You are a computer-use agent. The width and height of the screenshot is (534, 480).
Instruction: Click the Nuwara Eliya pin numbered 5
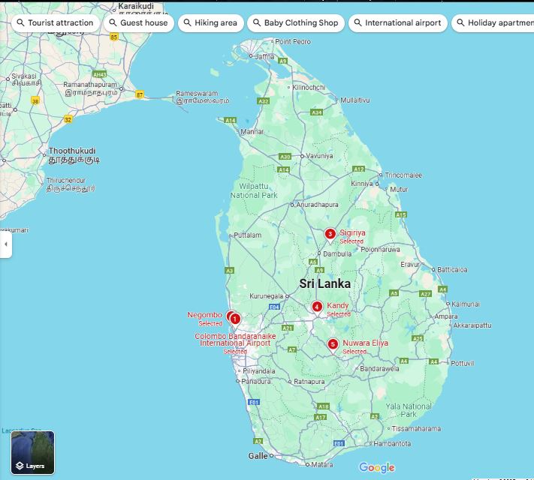[333, 344]
